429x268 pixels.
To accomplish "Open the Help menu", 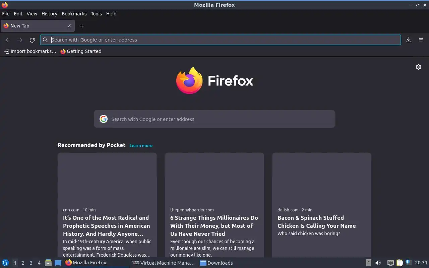I will tap(111, 14).
